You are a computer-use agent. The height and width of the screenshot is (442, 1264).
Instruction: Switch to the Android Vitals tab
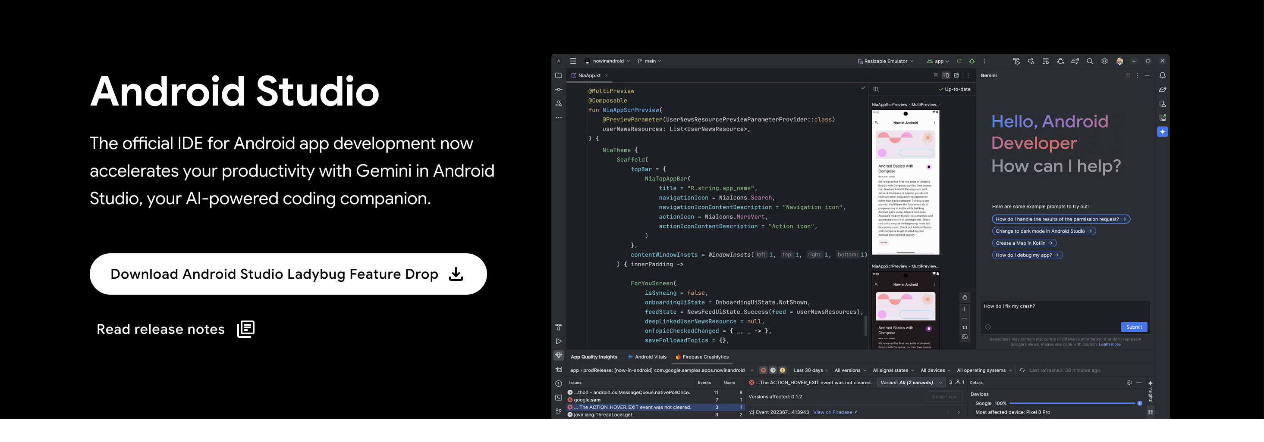point(647,357)
